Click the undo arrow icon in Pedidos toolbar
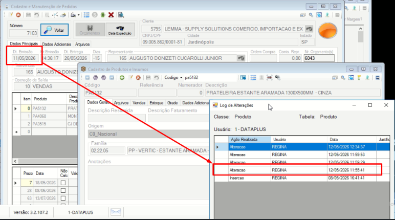Viewport: 395px width, 220px height. click(36, 15)
